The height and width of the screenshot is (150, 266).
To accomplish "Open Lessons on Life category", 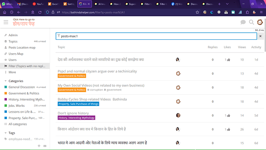I will coord(22,112).
